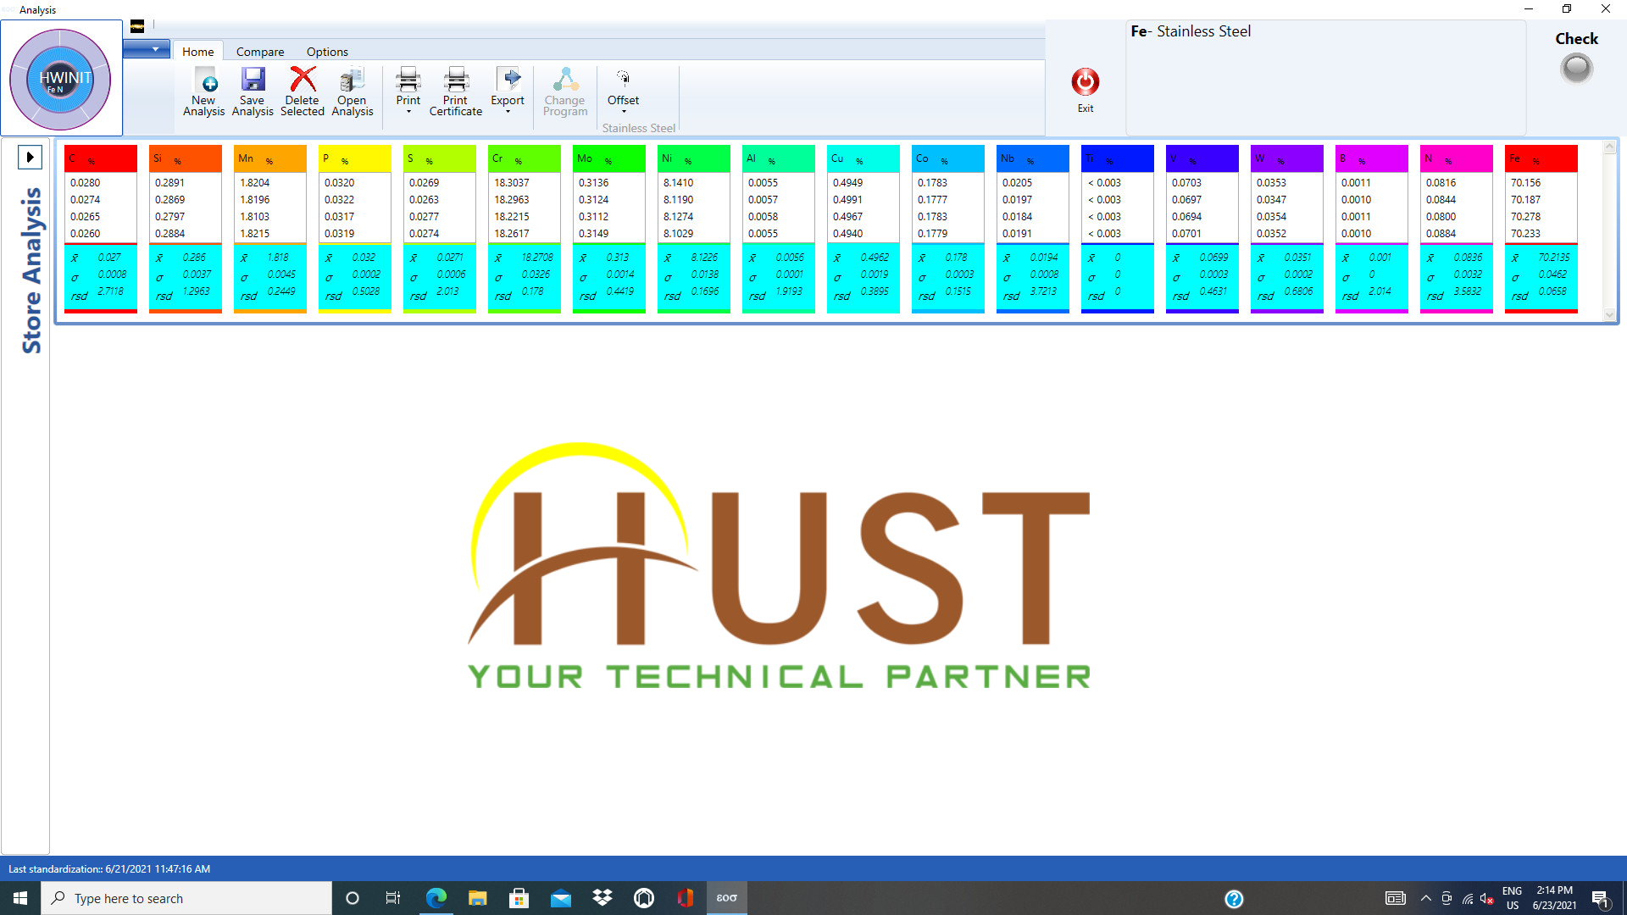Click the taskbar search box
The width and height of the screenshot is (1627, 915).
(x=186, y=898)
